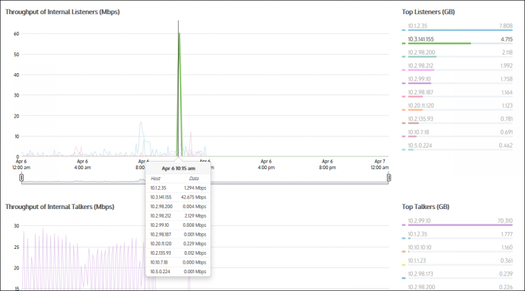Click the 10.3.141.155 row in tooltip table

(178, 197)
